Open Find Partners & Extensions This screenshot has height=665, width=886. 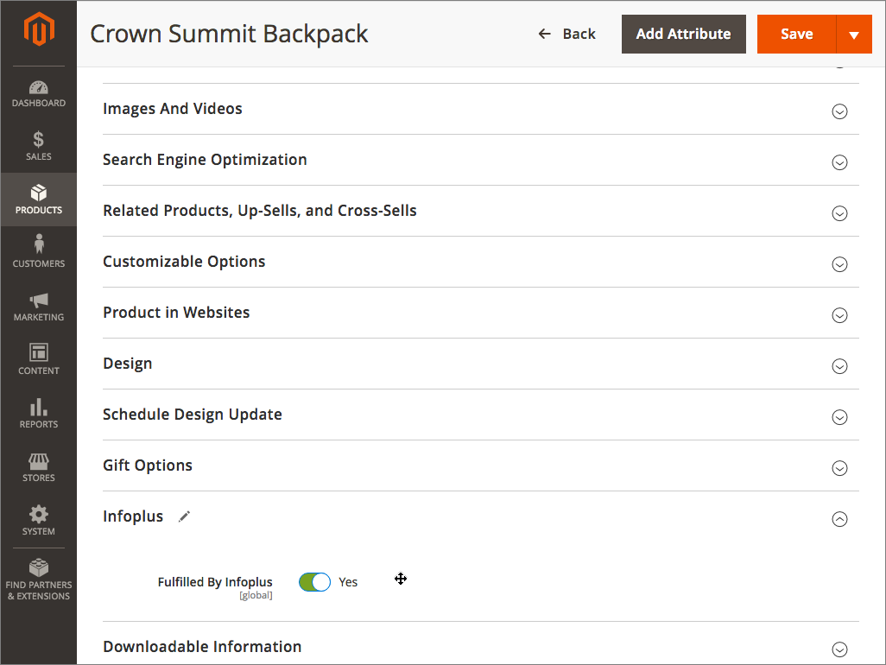tap(38, 579)
